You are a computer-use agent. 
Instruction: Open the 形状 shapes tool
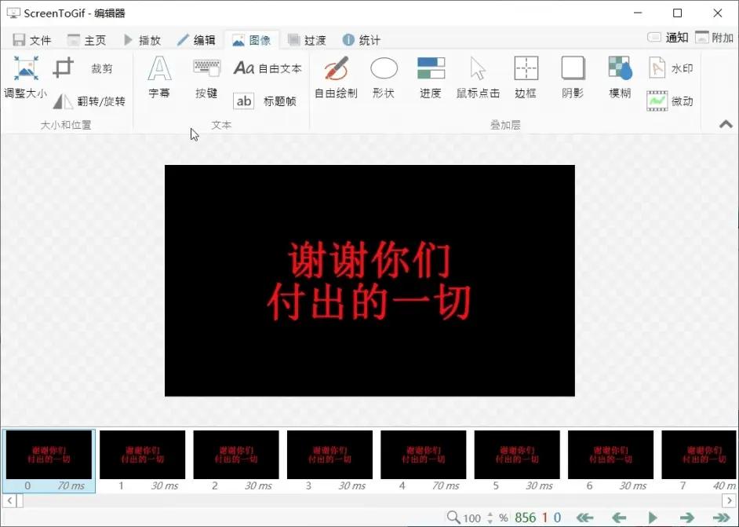click(x=384, y=77)
